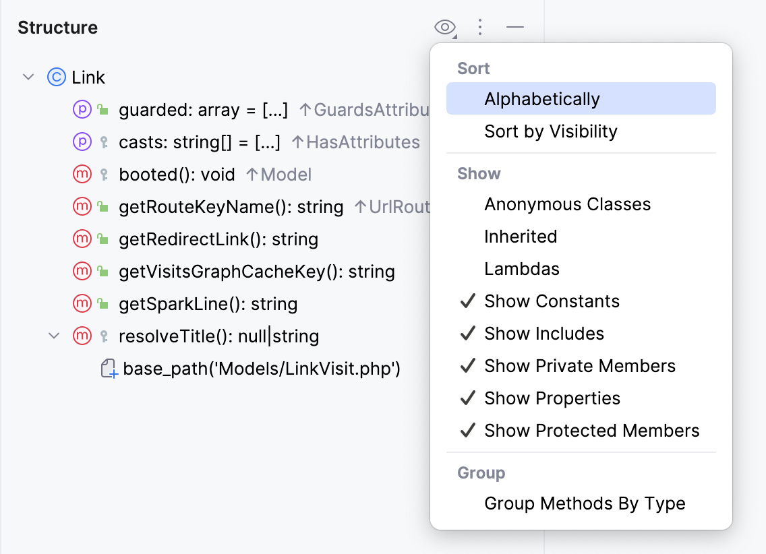Enable the Lambdas option
766x554 pixels.
tap(522, 268)
